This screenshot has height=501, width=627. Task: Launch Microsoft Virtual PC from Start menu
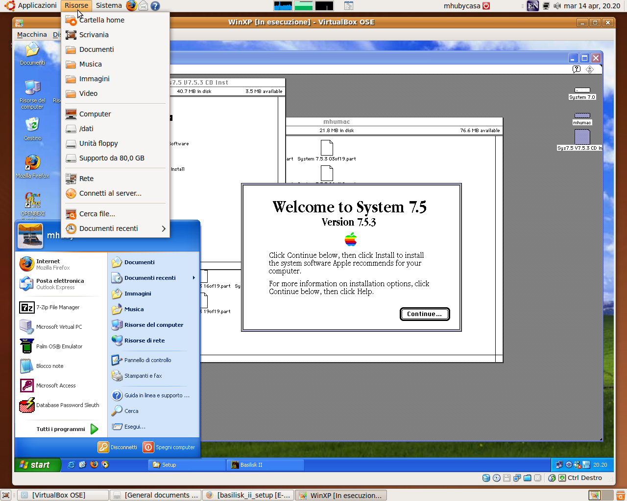click(61, 327)
